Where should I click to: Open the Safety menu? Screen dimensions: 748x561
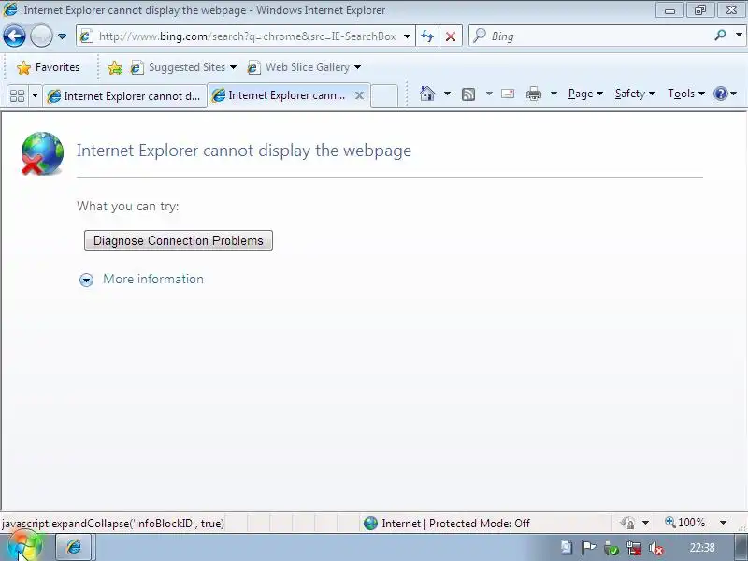(635, 93)
